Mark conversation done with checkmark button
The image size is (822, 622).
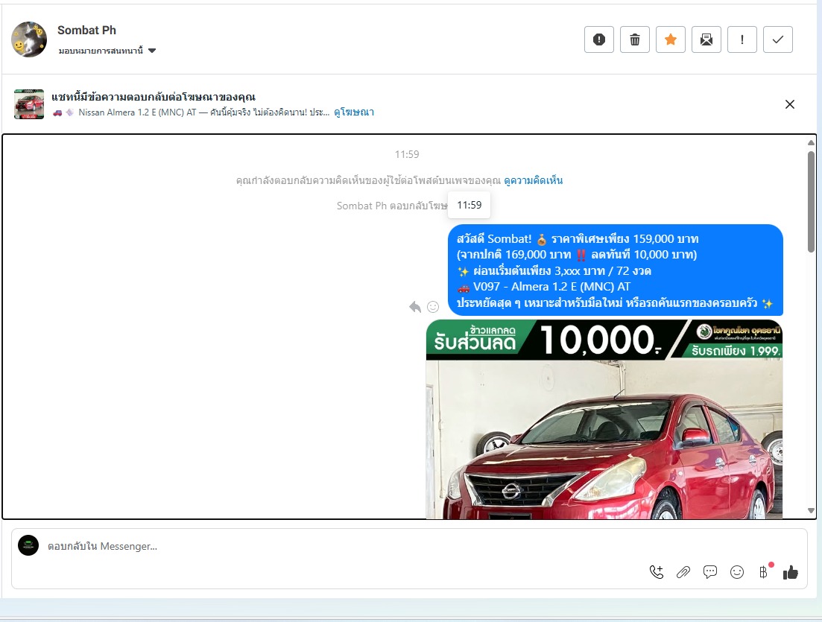click(x=777, y=39)
